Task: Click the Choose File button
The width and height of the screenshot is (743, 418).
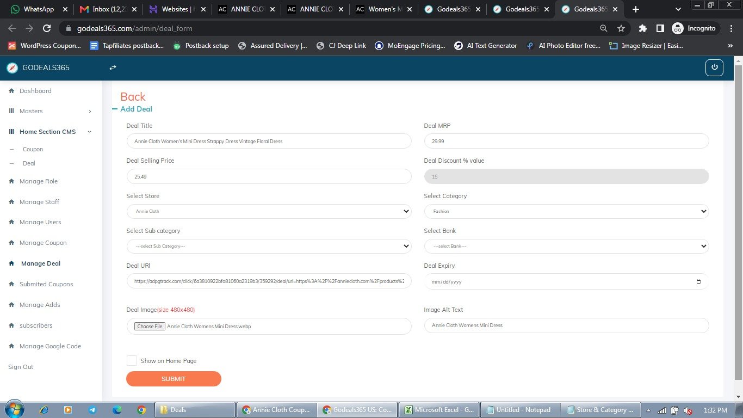Action: (x=150, y=327)
